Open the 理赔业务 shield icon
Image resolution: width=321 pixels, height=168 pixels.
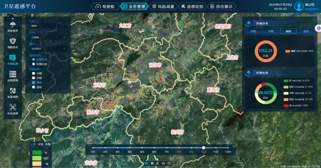pyautogui.click(x=13, y=41)
